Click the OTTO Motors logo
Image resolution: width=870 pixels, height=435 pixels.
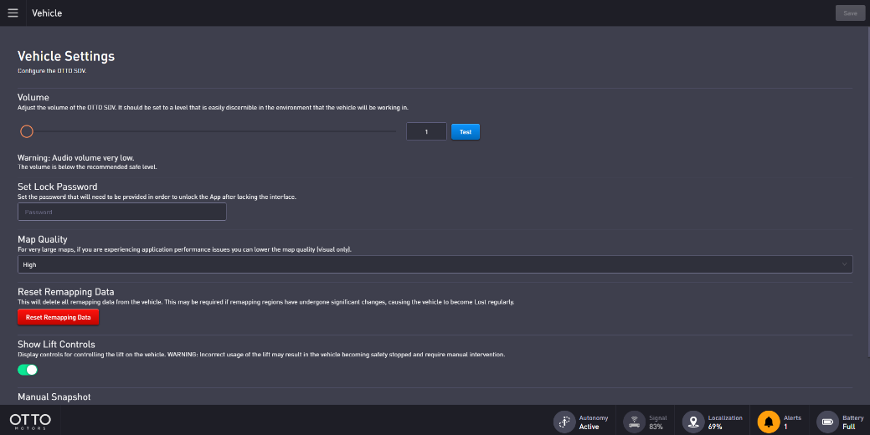click(x=30, y=421)
